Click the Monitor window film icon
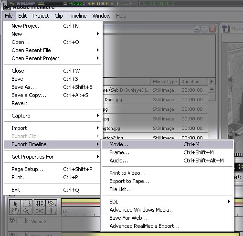The height and width of the screenshot is (236, 243). tap(226, 29)
